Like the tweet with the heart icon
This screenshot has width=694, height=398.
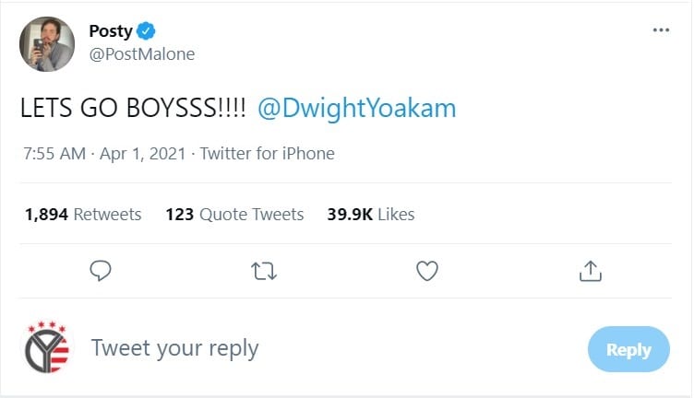coord(426,271)
